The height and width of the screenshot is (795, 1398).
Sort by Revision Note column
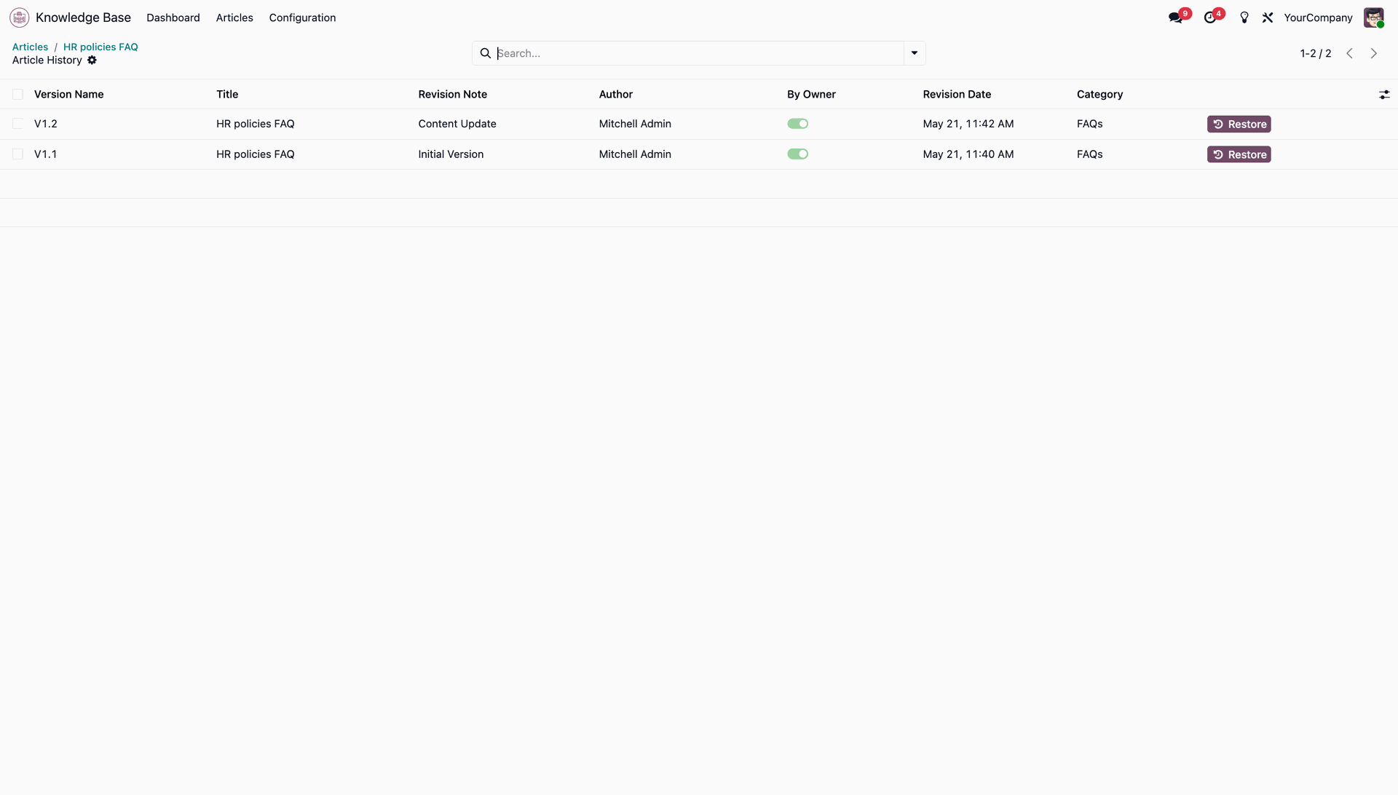click(452, 95)
